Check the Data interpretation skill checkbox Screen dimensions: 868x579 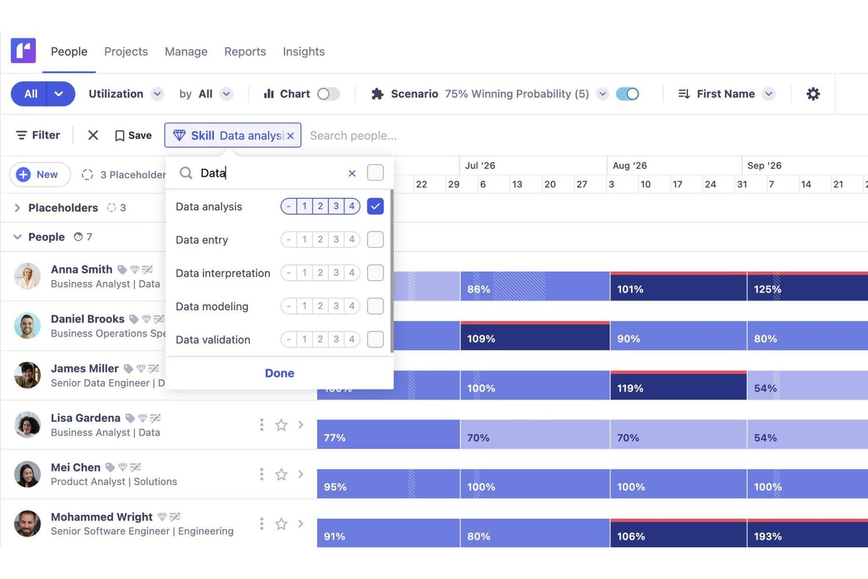pos(375,273)
